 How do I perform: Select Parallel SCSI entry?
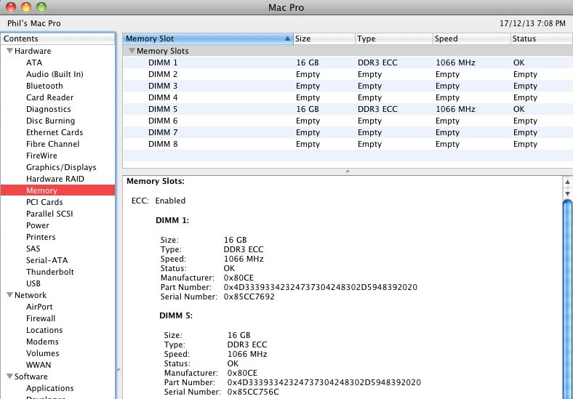pyautogui.click(x=49, y=214)
